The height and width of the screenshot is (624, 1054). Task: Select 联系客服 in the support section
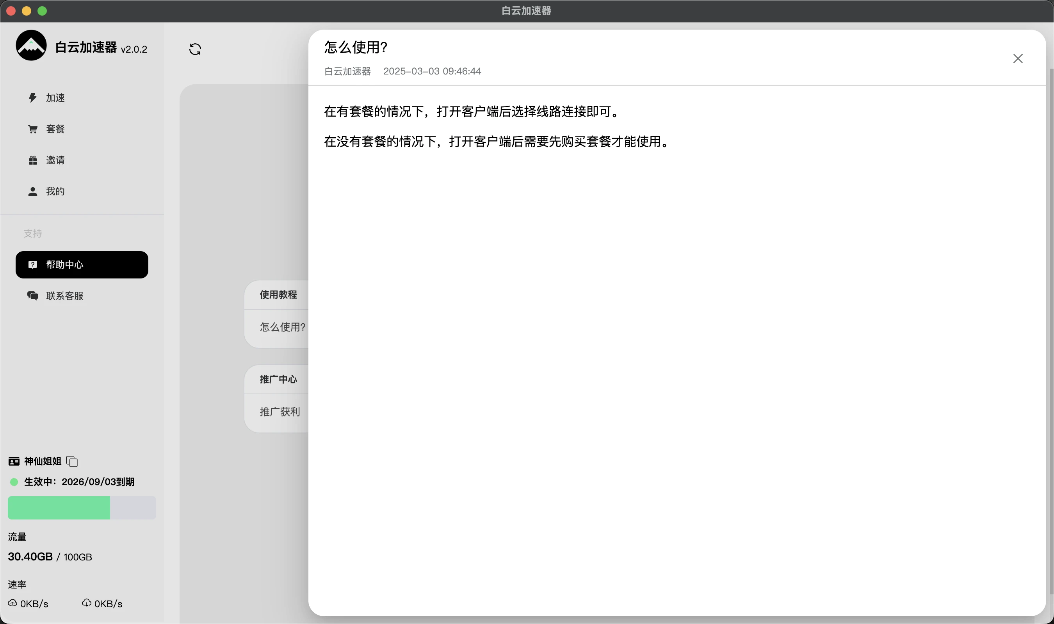[64, 296]
